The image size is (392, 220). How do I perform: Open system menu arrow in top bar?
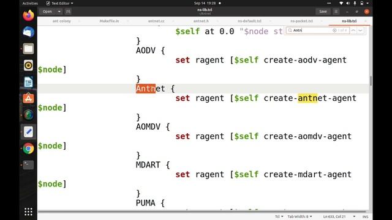click(367, 3)
